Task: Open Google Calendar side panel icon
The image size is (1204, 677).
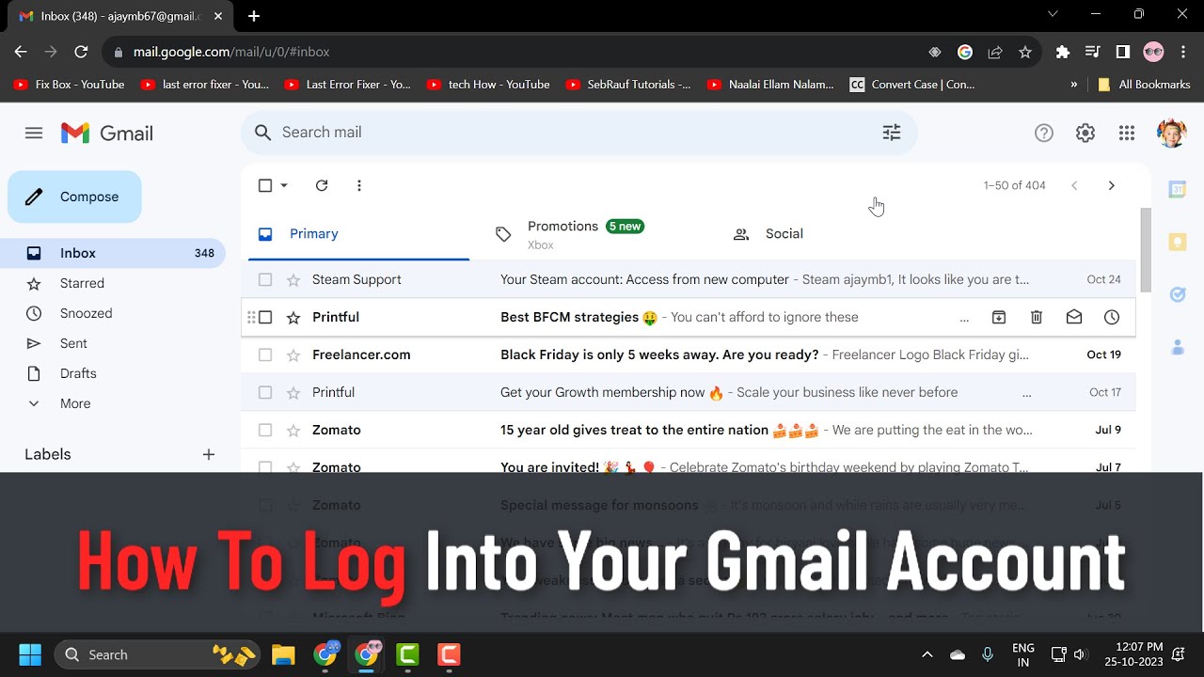Action: [x=1177, y=189]
